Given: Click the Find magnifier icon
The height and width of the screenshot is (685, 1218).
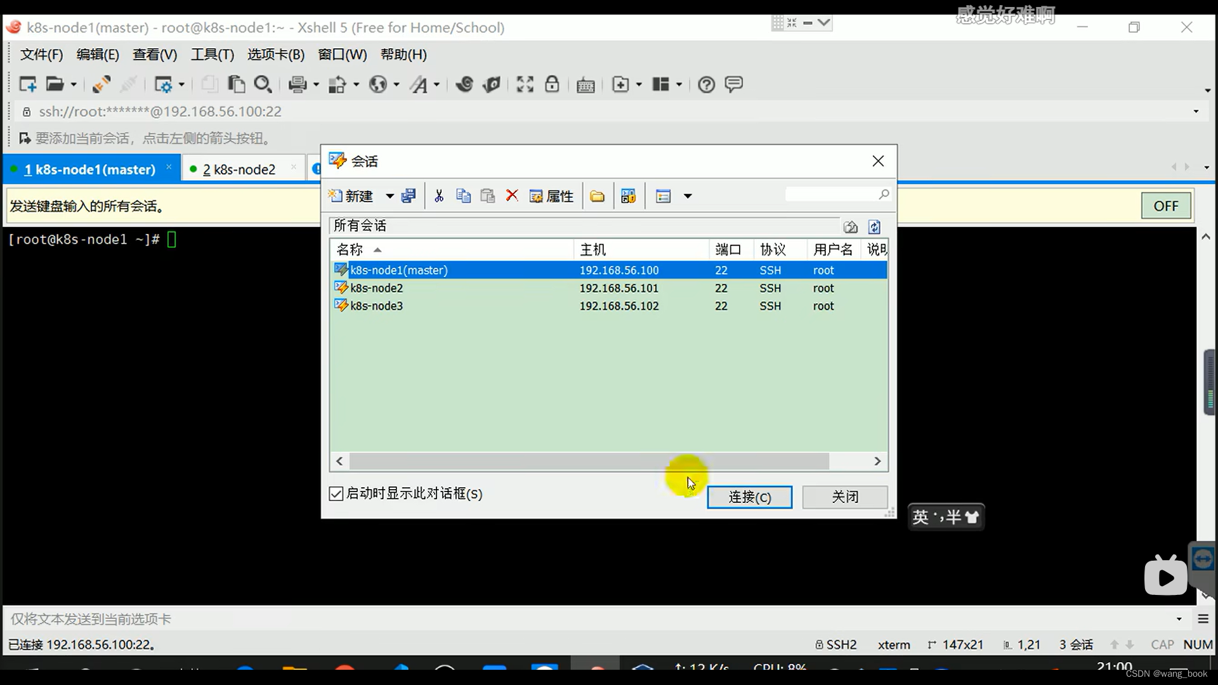Looking at the screenshot, I should click(263, 84).
